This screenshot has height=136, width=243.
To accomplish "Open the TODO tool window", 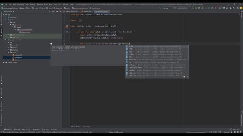I will tap(54, 130).
